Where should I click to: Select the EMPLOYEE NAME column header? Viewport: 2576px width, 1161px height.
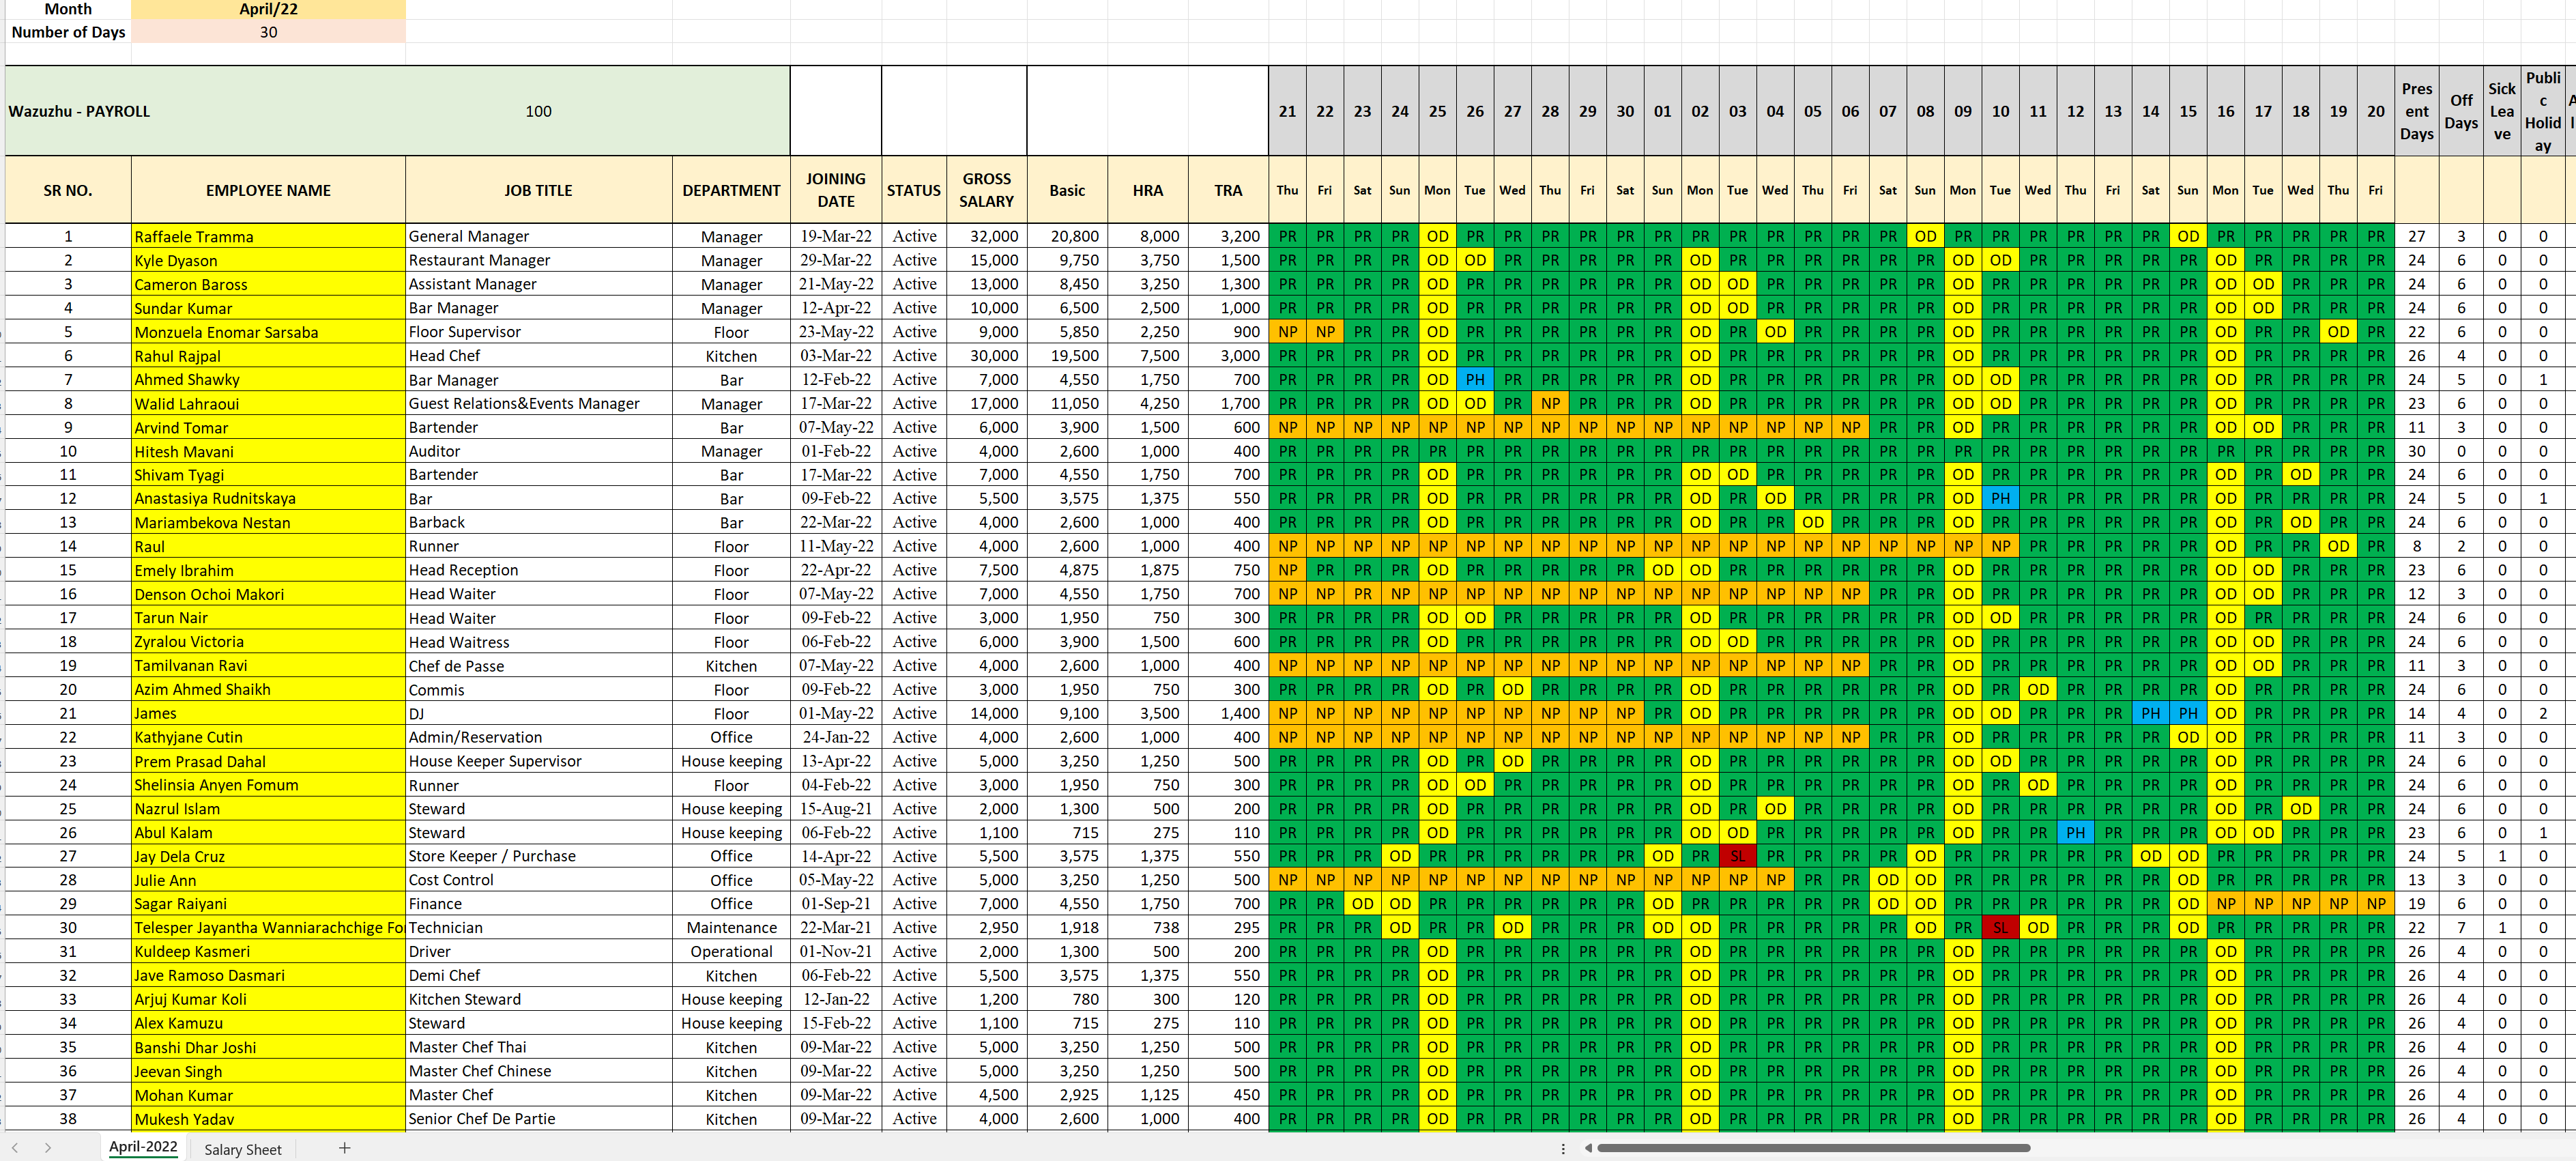point(268,190)
